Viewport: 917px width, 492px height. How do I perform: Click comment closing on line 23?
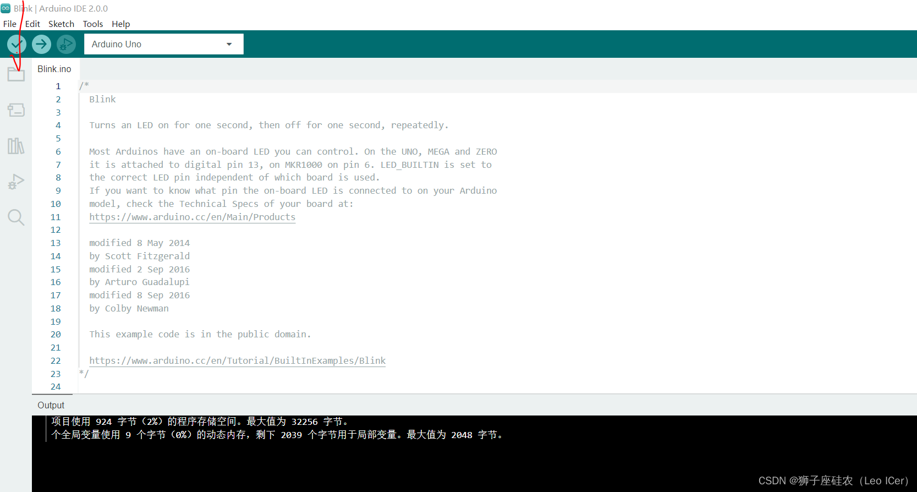84,373
